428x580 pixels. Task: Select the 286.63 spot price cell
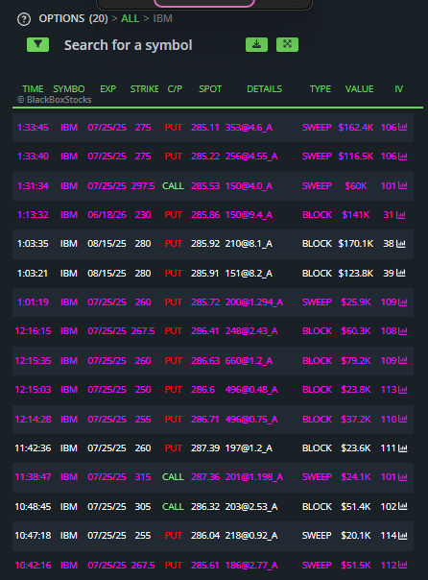coord(205,360)
